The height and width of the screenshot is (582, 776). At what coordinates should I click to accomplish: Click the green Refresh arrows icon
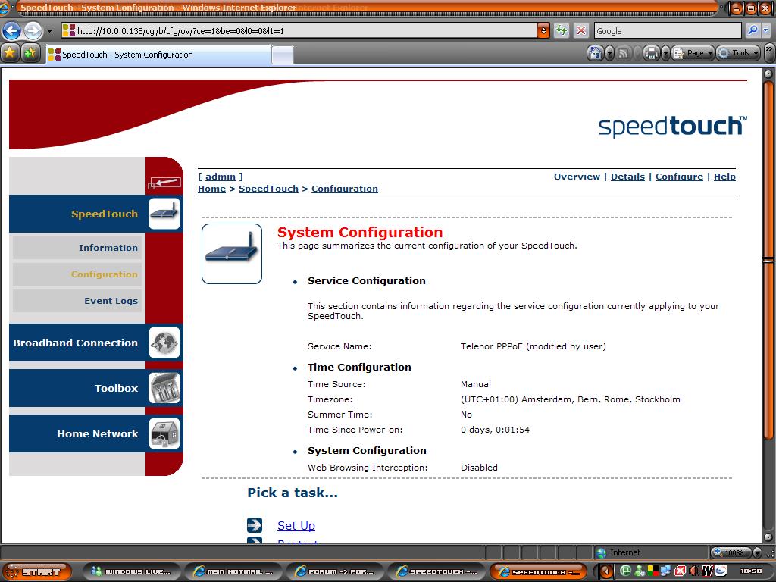[x=562, y=30]
